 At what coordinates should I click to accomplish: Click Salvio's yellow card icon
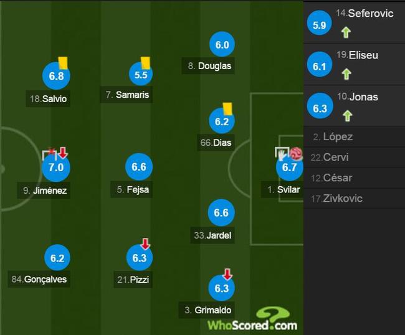[x=63, y=63]
